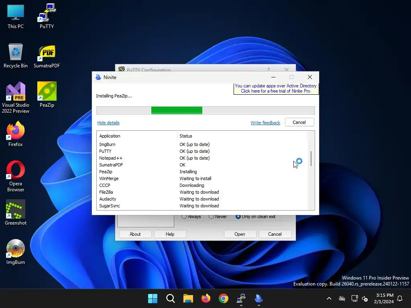411x308 pixels.
Task: Click the Ninite Pro free trial banner
Action: [276, 89]
